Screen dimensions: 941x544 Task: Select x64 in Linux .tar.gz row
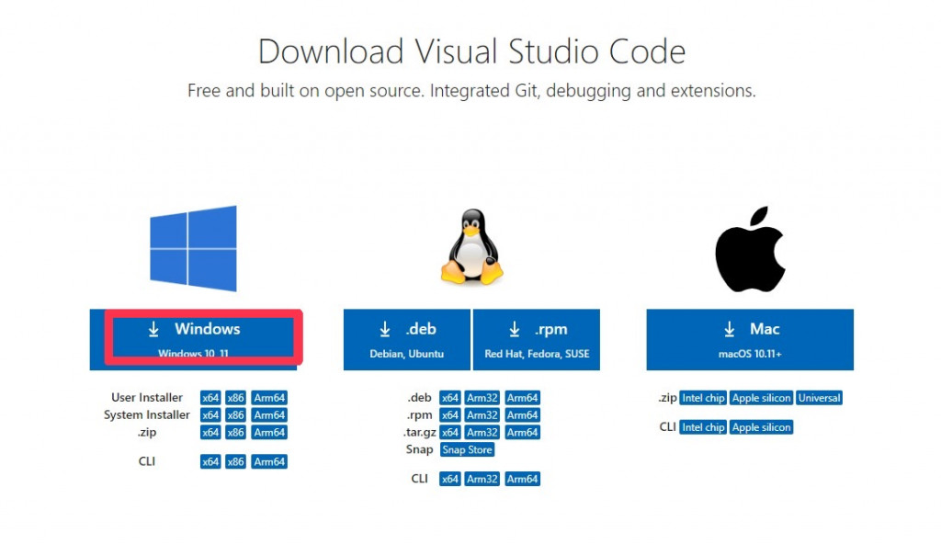(x=450, y=432)
